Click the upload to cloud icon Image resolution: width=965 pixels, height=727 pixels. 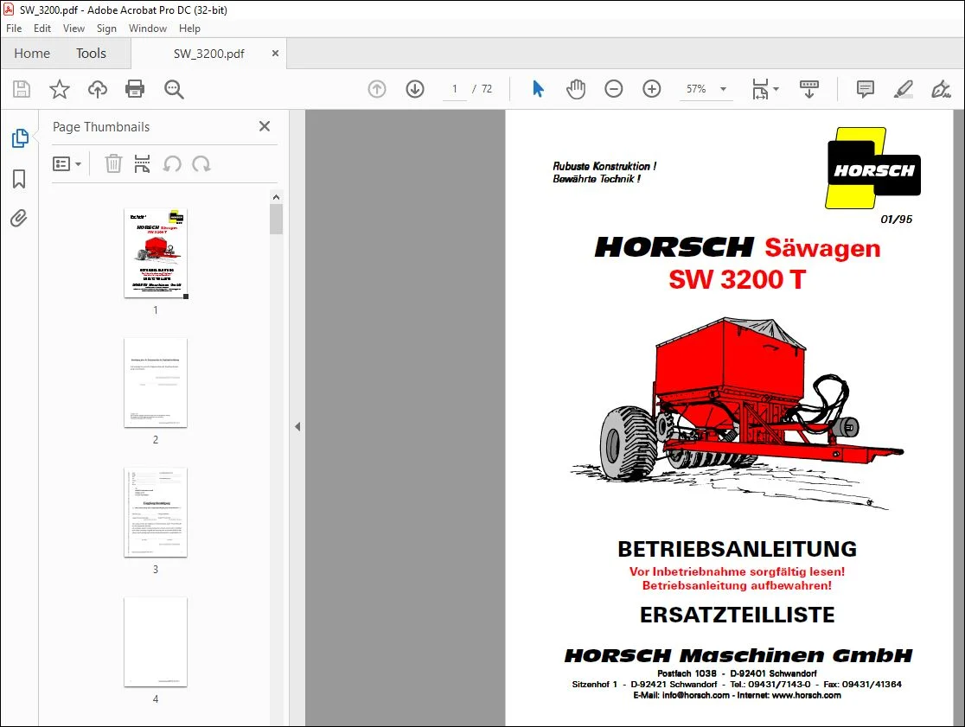97,89
